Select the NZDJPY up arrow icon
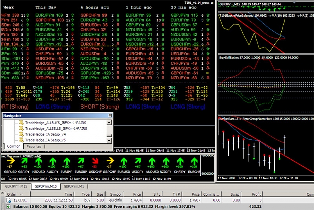314x210 pixels. pos(166,161)
